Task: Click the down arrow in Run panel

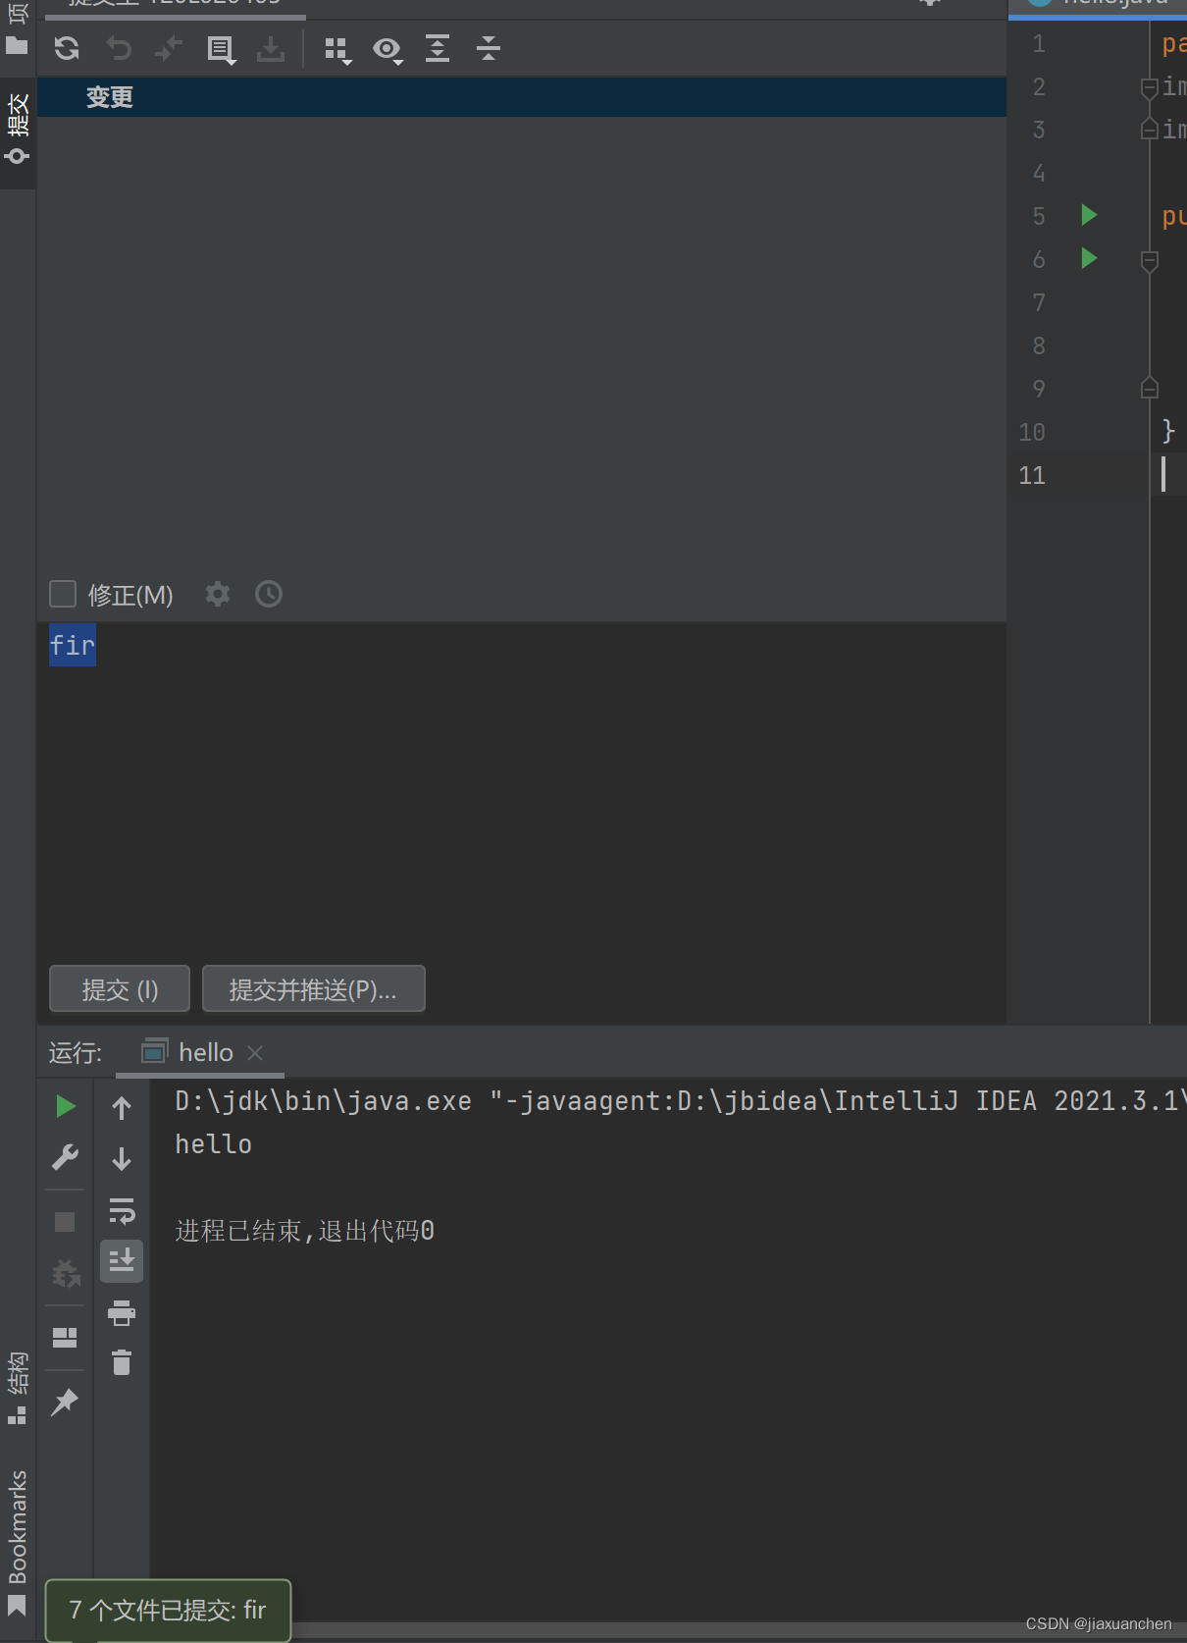Action: tap(122, 1159)
